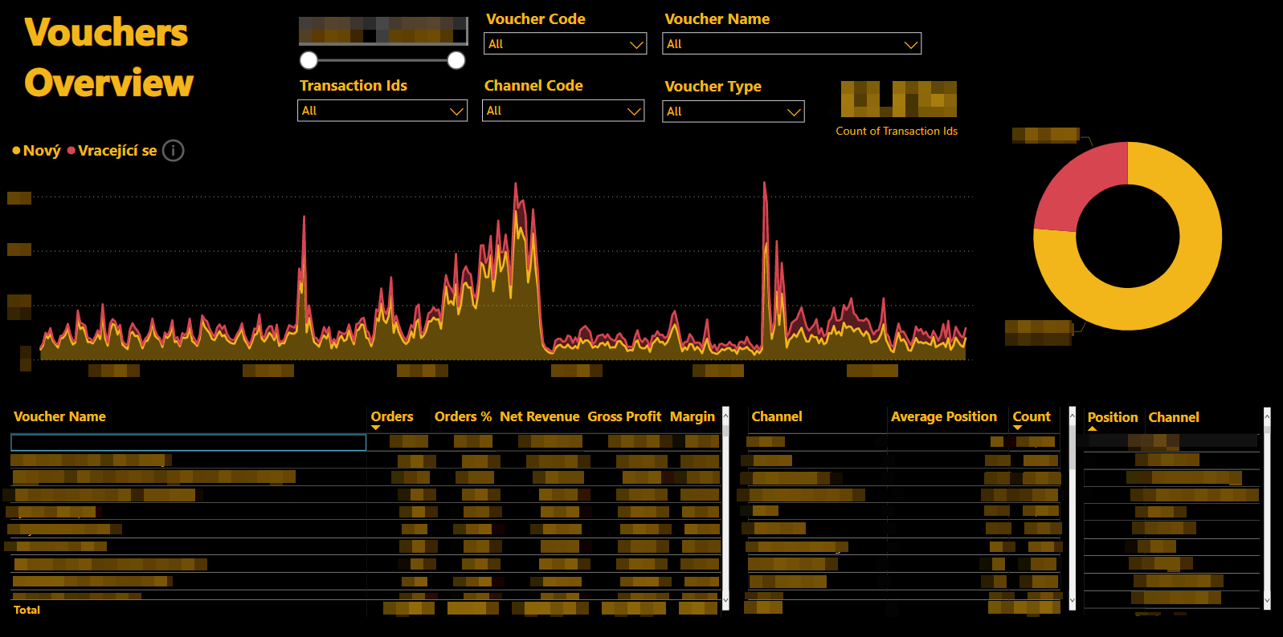Click the left handle of the date slider

pyautogui.click(x=308, y=60)
